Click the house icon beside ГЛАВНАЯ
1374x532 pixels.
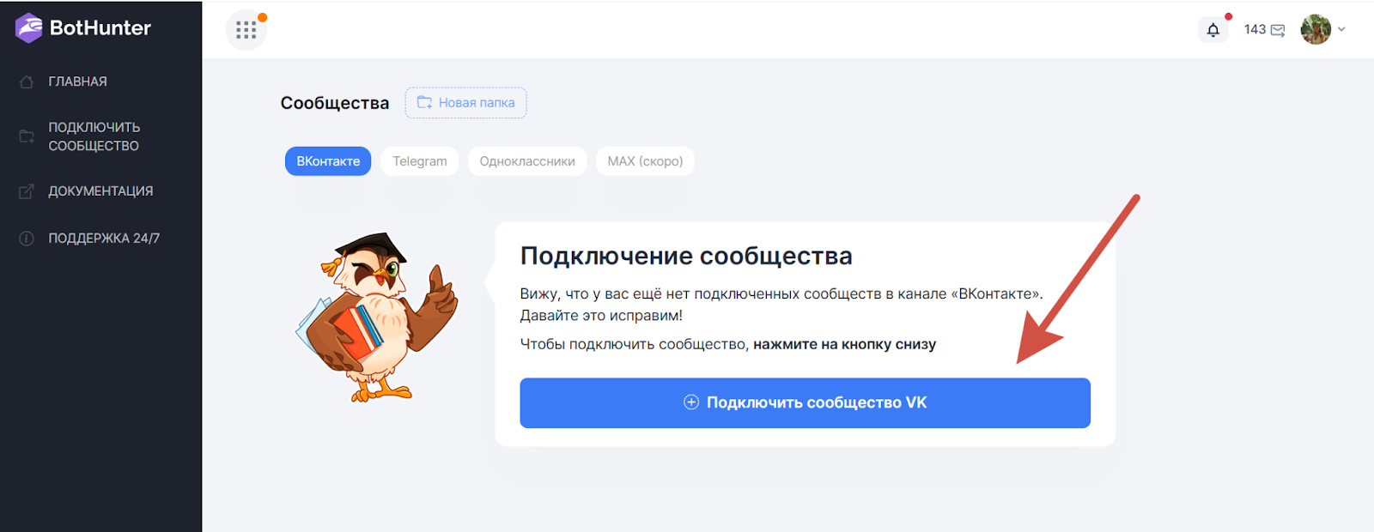pos(27,82)
